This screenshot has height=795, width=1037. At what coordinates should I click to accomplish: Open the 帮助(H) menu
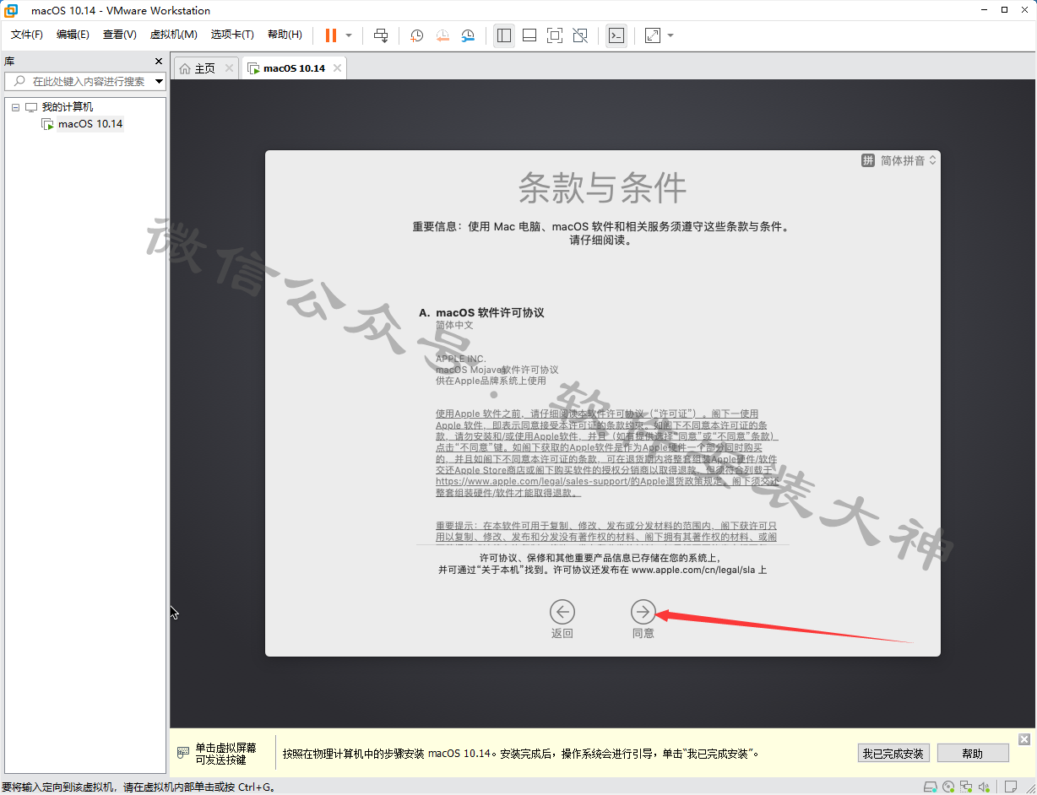pos(285,35)
